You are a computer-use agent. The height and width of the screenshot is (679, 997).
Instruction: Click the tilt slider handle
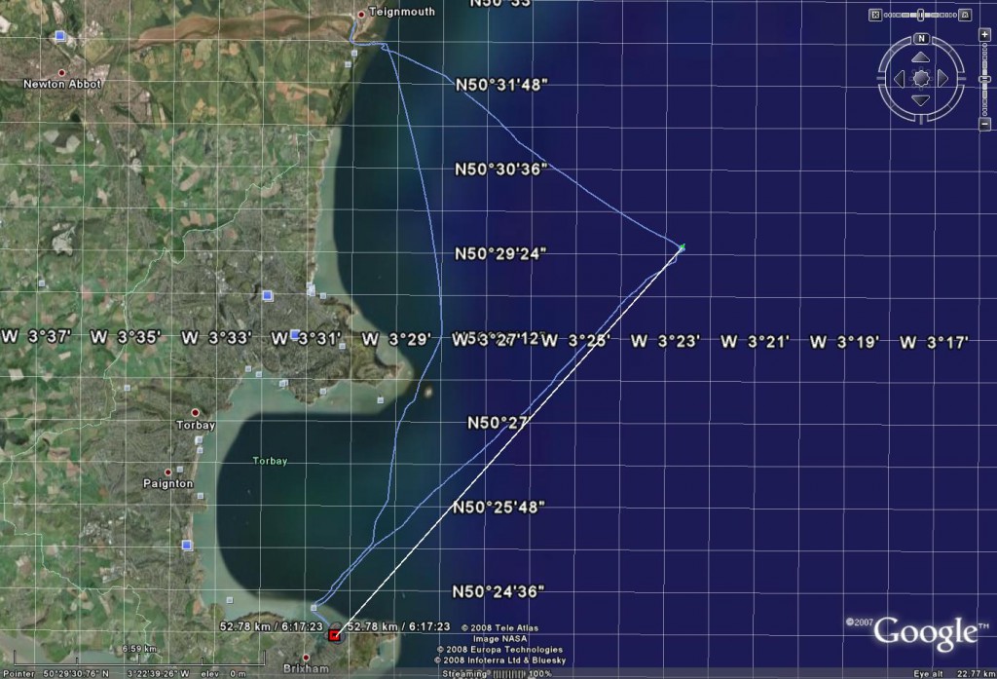[920, 15]
